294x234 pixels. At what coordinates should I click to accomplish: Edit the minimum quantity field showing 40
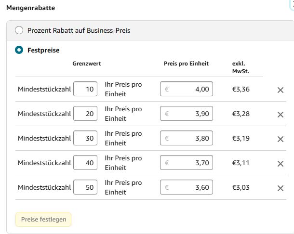coord(85,162)
